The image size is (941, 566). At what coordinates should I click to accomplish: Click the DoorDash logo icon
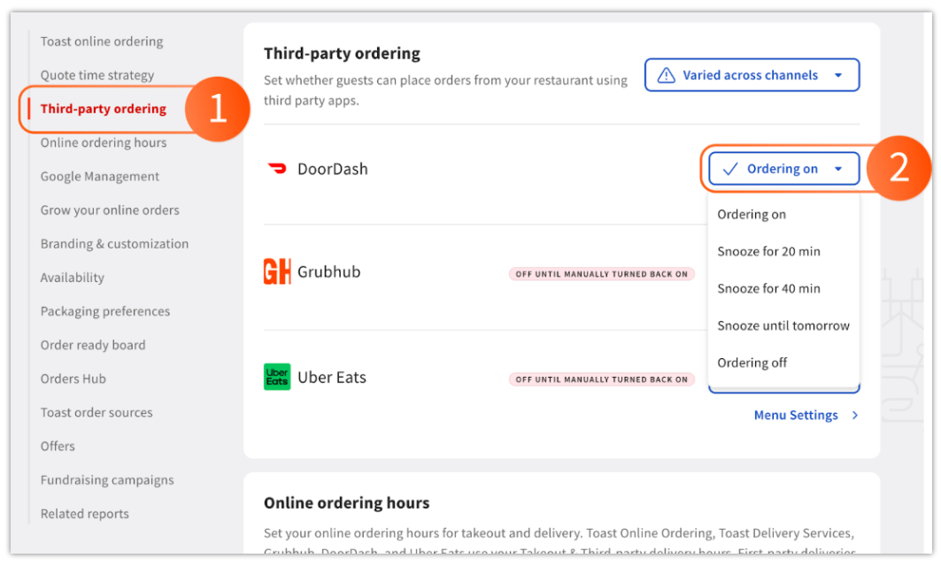pyautogui.click(x=277, y=169)
